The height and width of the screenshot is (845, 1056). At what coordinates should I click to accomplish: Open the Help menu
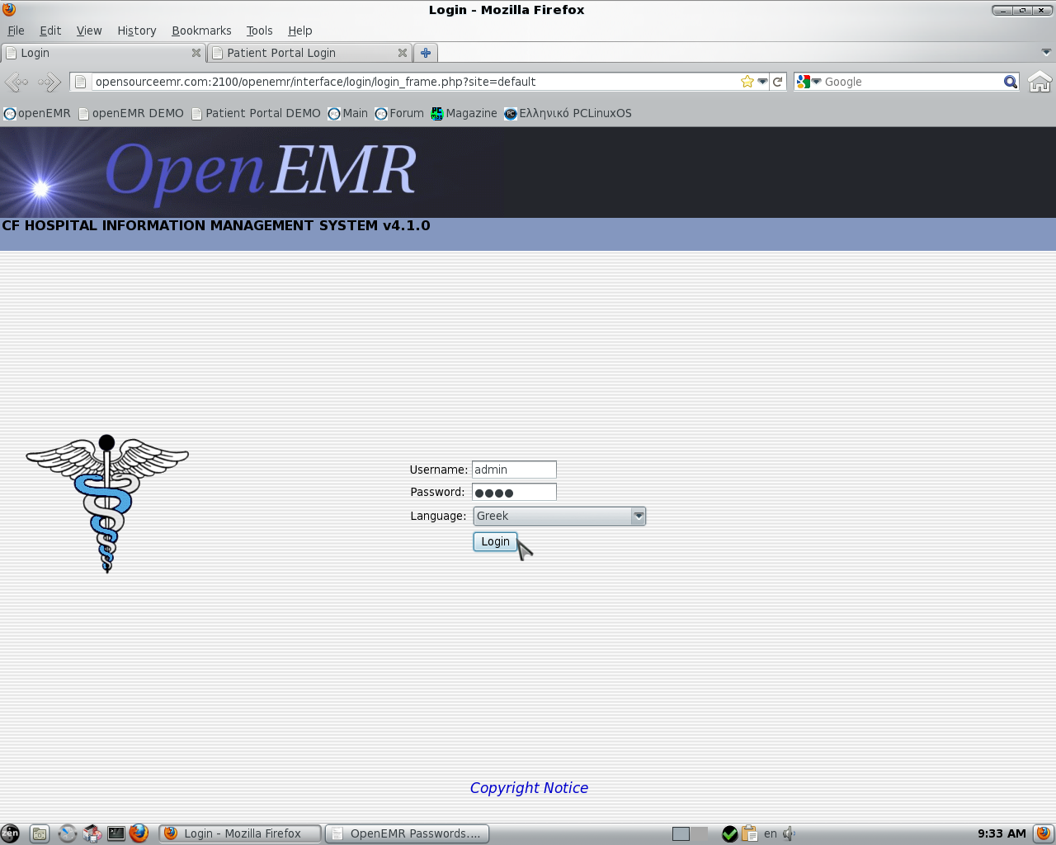point(299,31)
